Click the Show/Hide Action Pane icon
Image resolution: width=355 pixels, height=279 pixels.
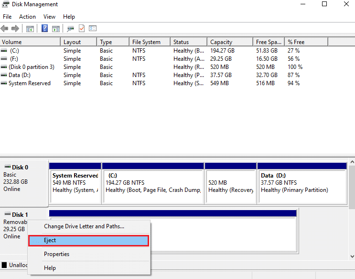(x=56, y=29)
